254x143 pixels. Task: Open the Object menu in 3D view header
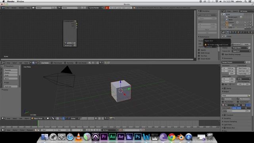[x=27, y=118]
